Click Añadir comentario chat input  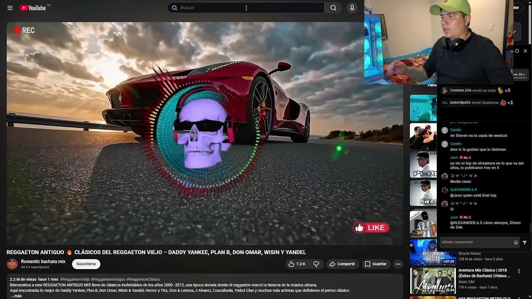point(476,242)
